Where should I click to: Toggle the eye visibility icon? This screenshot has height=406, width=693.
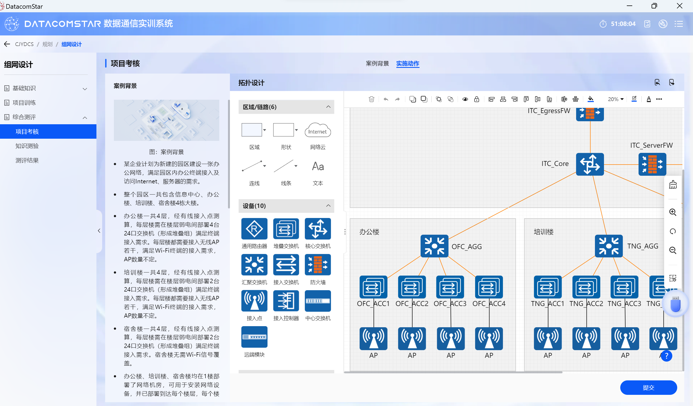(x=465, y=99)
